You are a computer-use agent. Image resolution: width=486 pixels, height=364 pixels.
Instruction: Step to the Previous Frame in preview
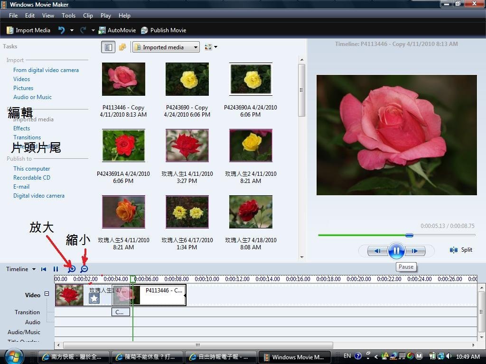377,251
